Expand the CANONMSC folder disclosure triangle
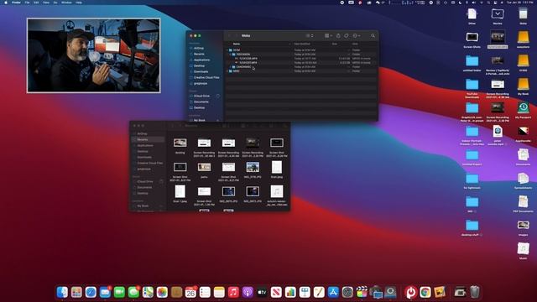 [230, 67]
